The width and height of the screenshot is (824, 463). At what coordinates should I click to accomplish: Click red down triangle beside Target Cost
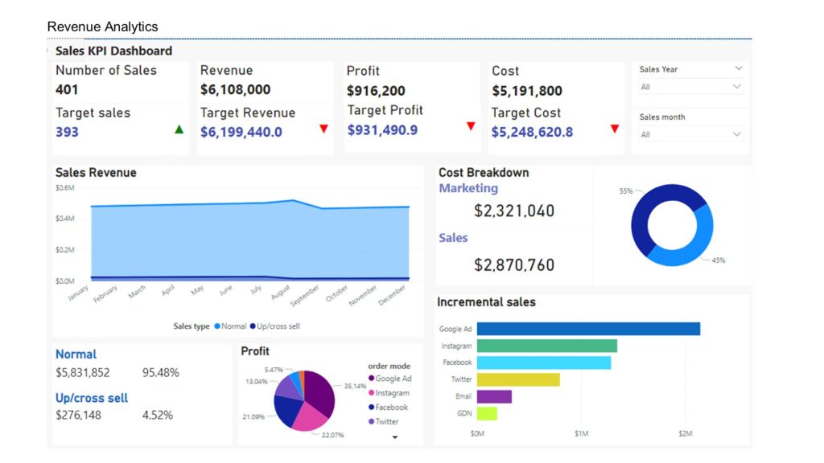615,129
